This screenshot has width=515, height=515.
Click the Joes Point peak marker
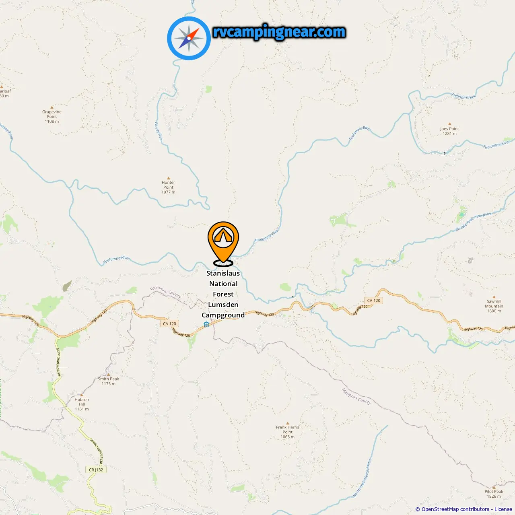[x=449, y=124]
